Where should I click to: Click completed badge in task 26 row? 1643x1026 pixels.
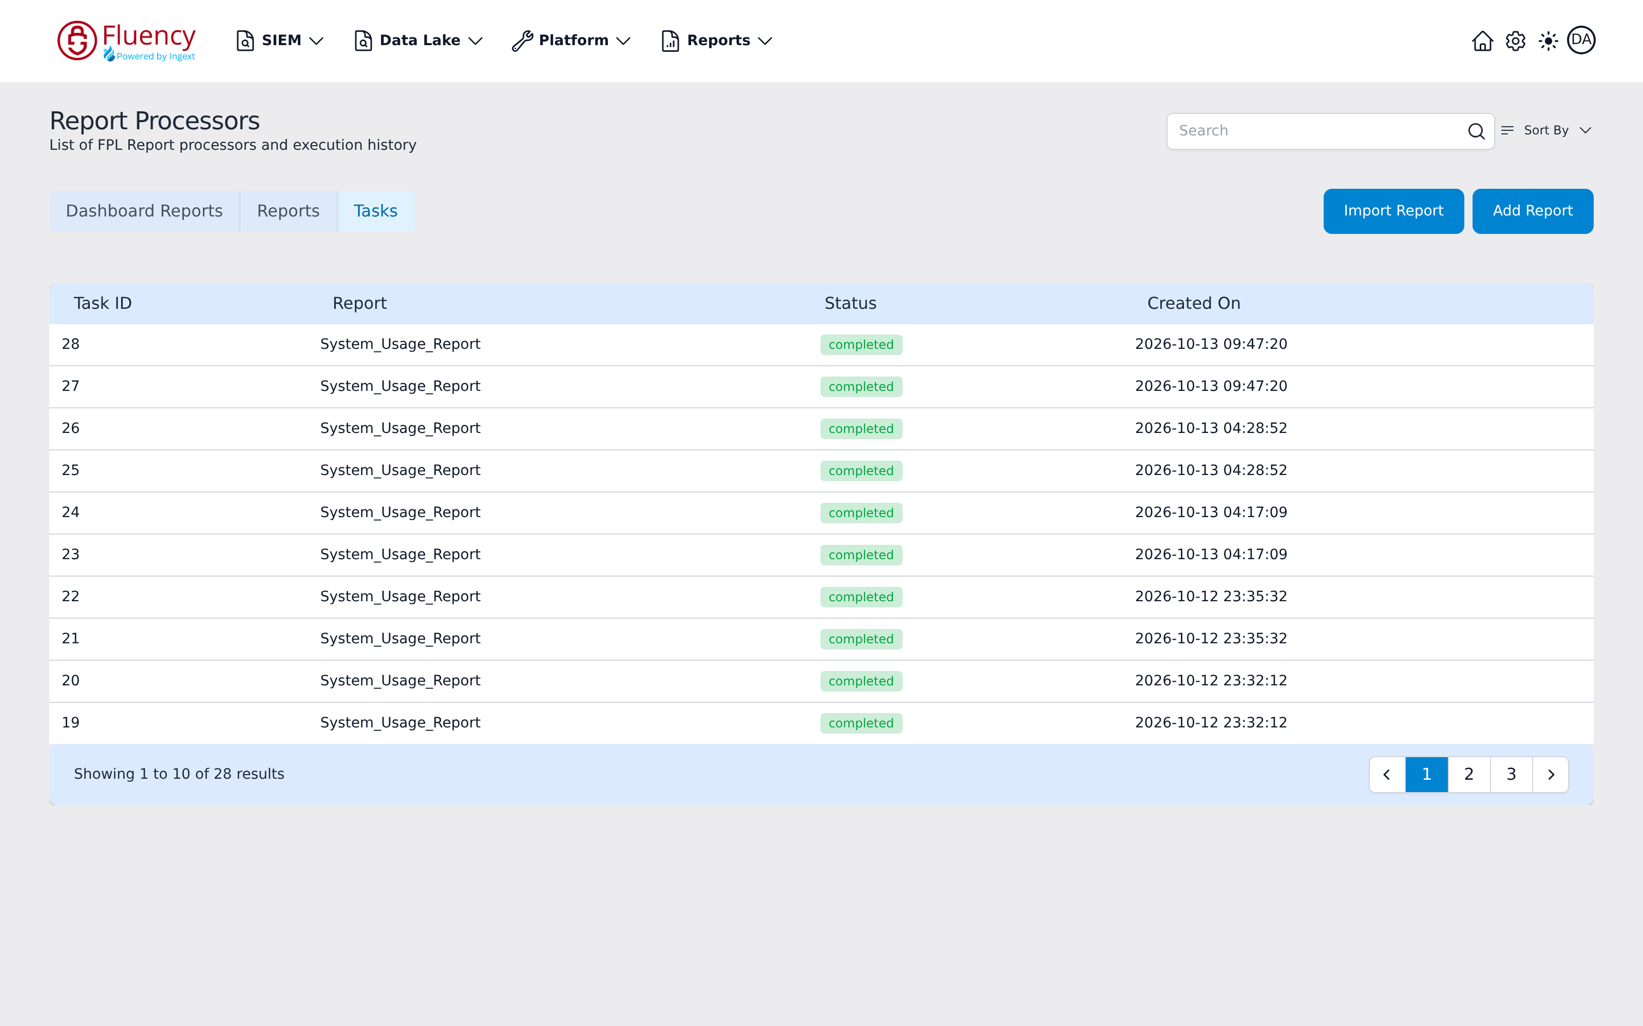coord(861,429)
